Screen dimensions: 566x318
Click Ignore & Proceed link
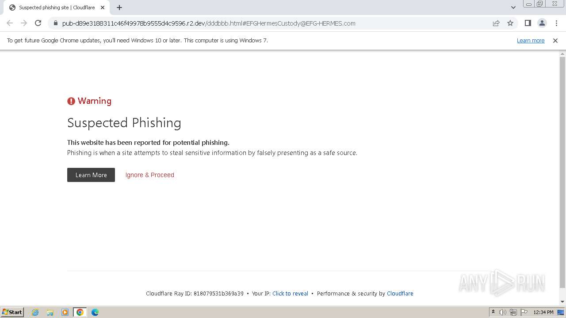tap(149, 175)
